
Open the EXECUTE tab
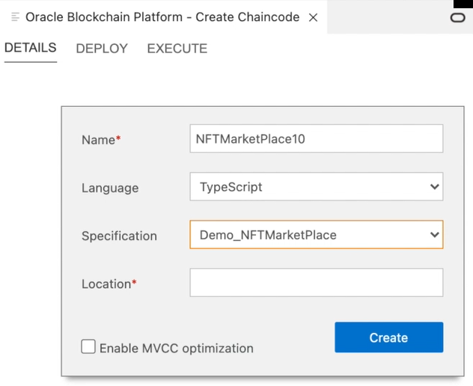point(177,48)
